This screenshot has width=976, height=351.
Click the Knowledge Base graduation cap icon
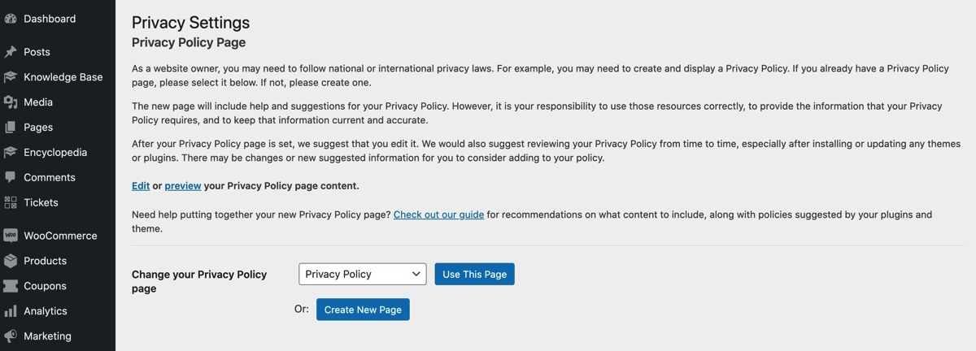click(11, 77)
